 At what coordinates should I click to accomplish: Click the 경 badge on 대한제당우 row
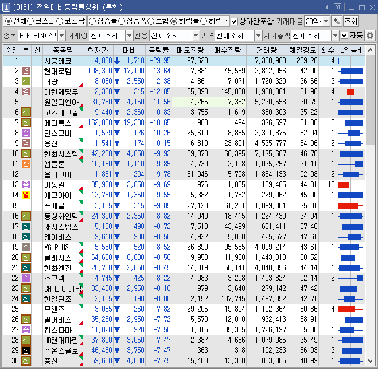[26, 92]
